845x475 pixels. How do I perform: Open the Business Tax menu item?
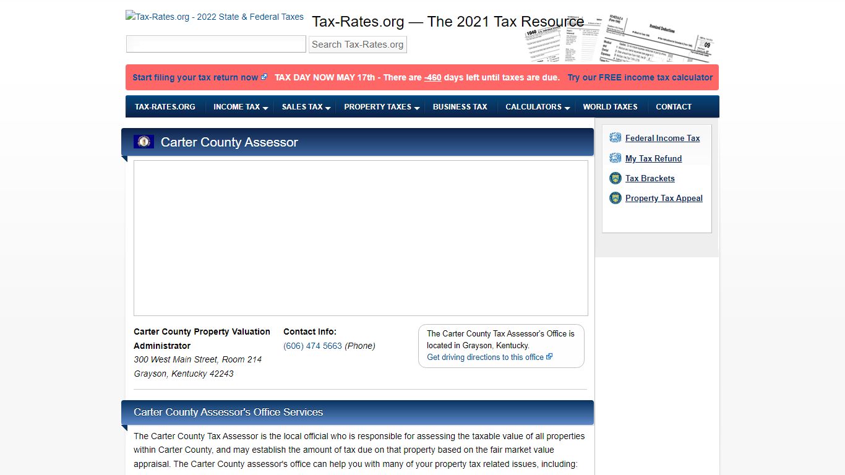coord(460,106)
